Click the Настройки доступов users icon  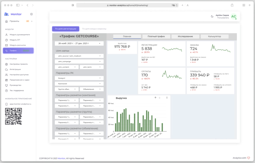6,75
